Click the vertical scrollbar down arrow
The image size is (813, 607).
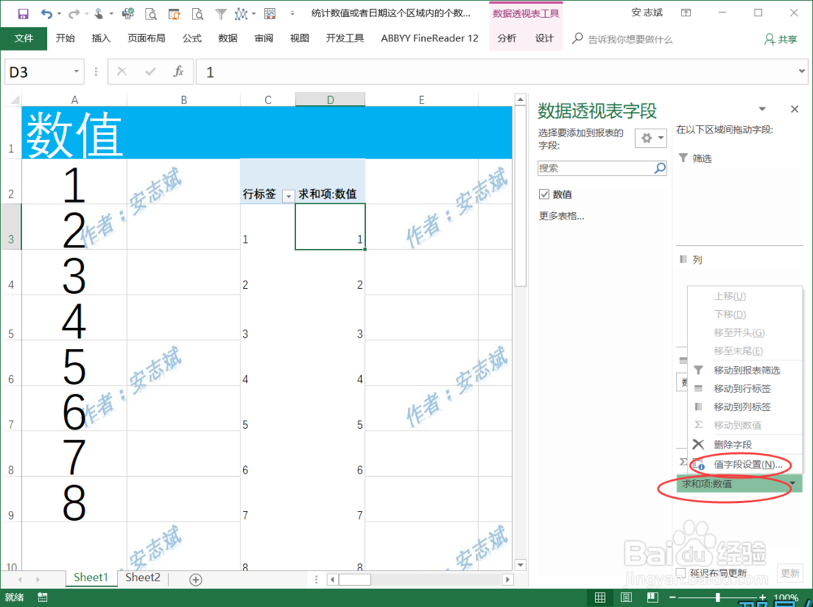click(x=520, y=565)
